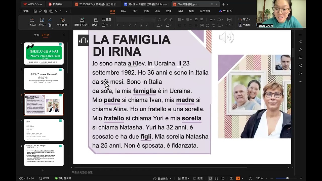This screenshot has height=181, width=322.
Task: Open the 动画 (Animation) ribbon tab
Action: (x=157, y=11)
